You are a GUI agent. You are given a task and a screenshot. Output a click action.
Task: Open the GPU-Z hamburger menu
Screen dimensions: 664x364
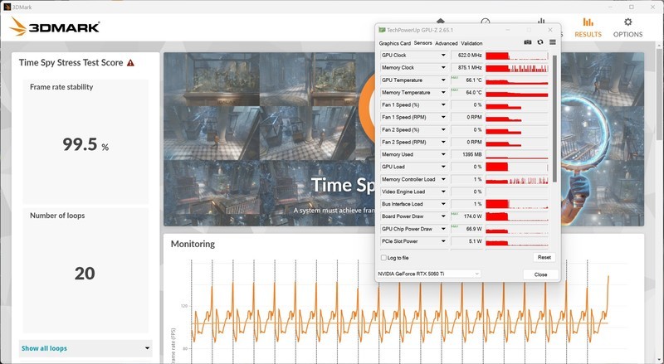553,42
